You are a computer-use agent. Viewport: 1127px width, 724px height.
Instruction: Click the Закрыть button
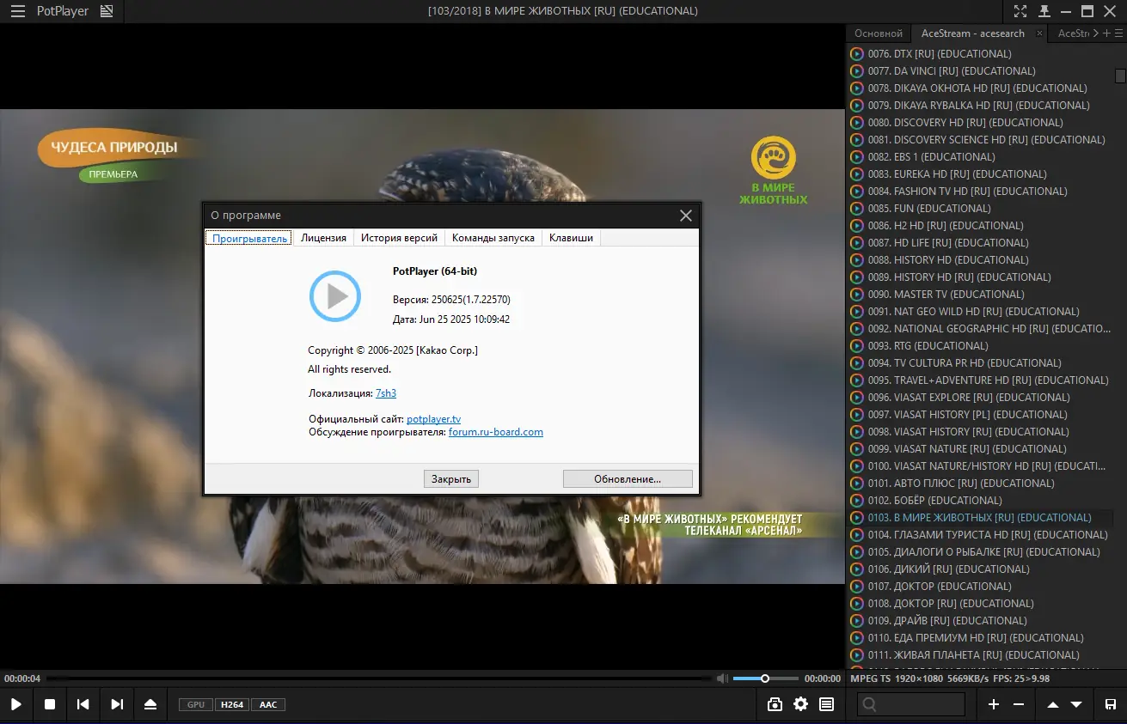click(x=451, y=479)
